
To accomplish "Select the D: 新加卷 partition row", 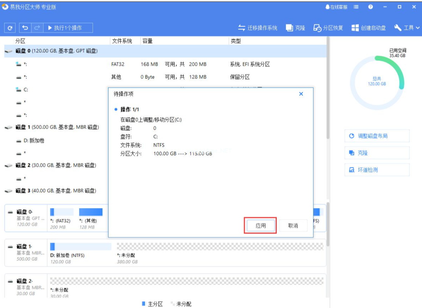I will coord(34,141).
